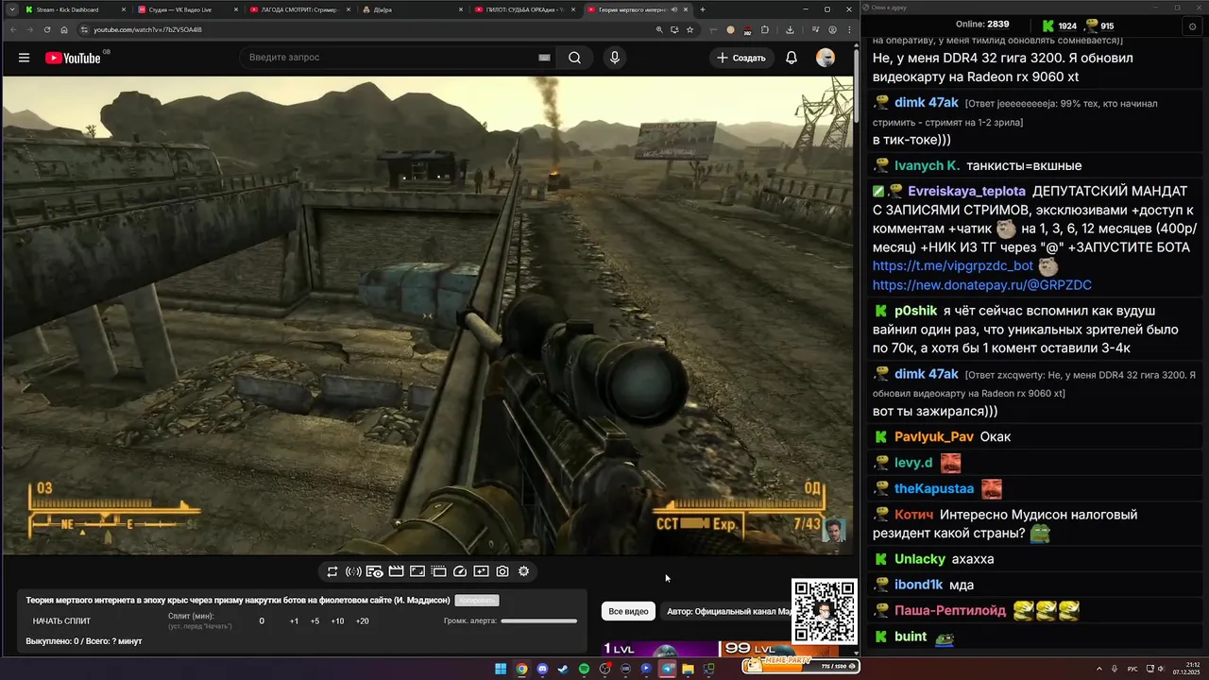Image resolution: width=1209 pixels, height=680 pixels.
Task: Toggle the loop icon in the extension toolbar
Action: [x=332, y=571]
